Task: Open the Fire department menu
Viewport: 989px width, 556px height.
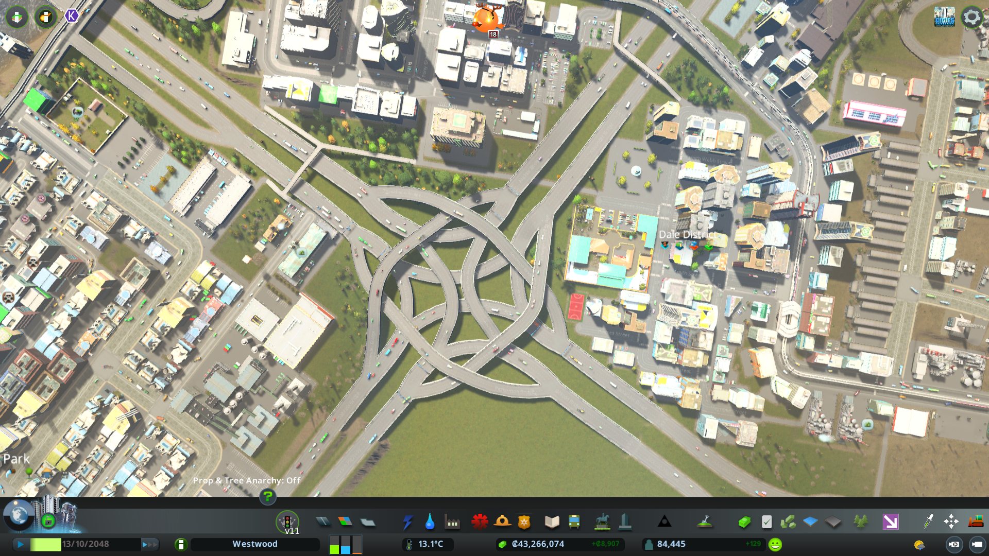Action: pyautogui.click(x=502, y=522)
